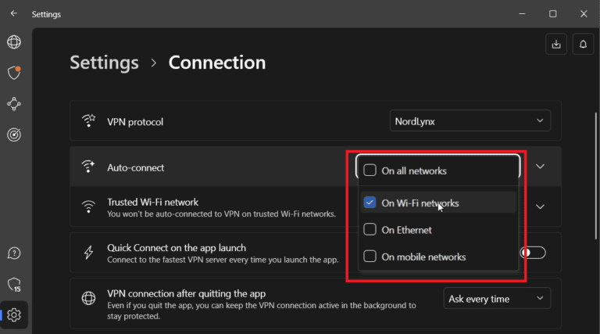The image size is (600, 334).
Task: Open the Meshnet sidebar icon
Action: (x=13, y=103)
